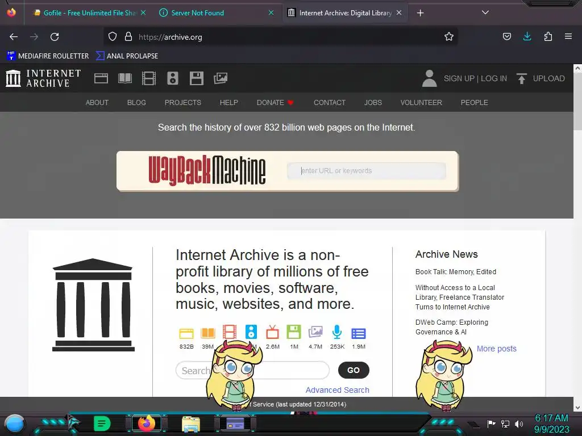Bookmark this page with star icon
582x436 pixels.
tap(449, 37)
